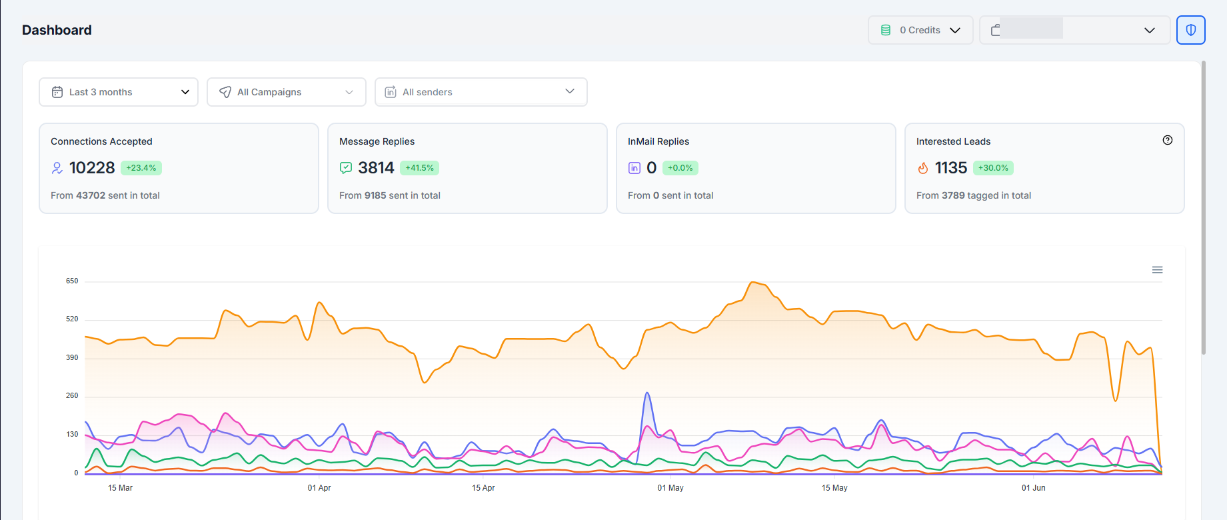This screenshot has width=1227, height=520.
Task: Open the Last 3 months date filter
Action: tap(119, 92)
